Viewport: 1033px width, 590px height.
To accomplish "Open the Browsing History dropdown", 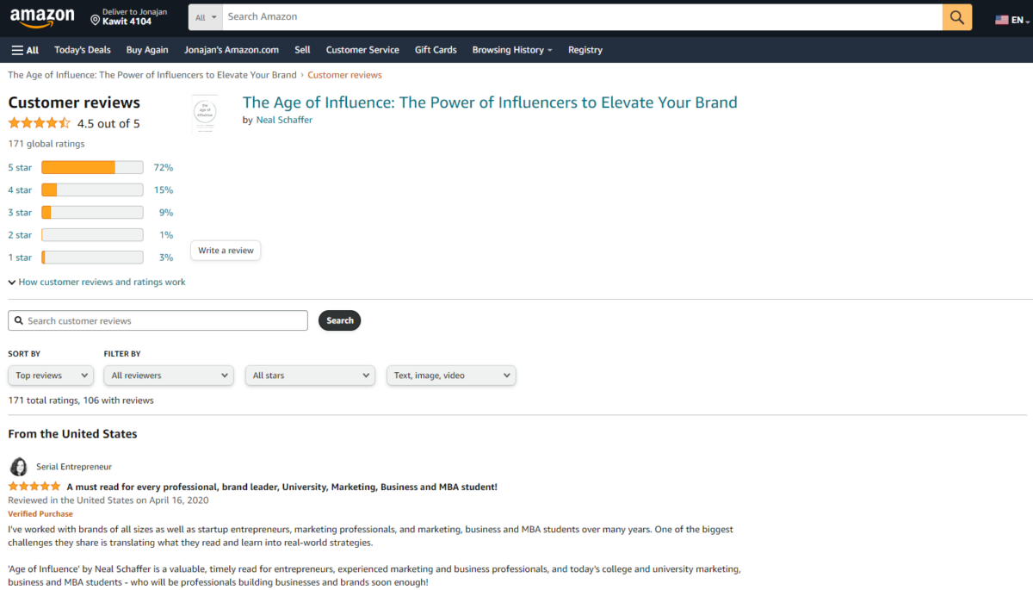I will pos(511,49).
